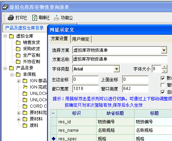Click the res_name cell

(77, 130)
